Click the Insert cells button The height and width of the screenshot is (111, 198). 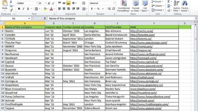pyautogui.click(x=157, y=2)
